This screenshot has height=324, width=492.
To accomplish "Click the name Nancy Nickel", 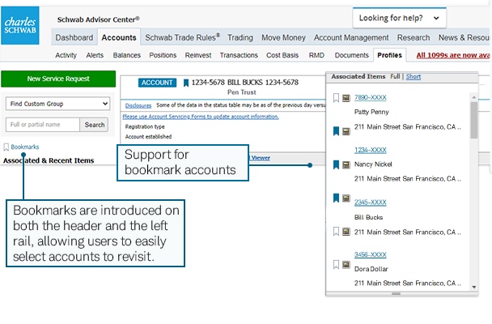I will 373,164.
